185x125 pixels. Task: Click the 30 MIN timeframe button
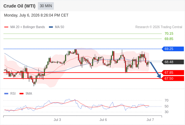click(46, 6)
